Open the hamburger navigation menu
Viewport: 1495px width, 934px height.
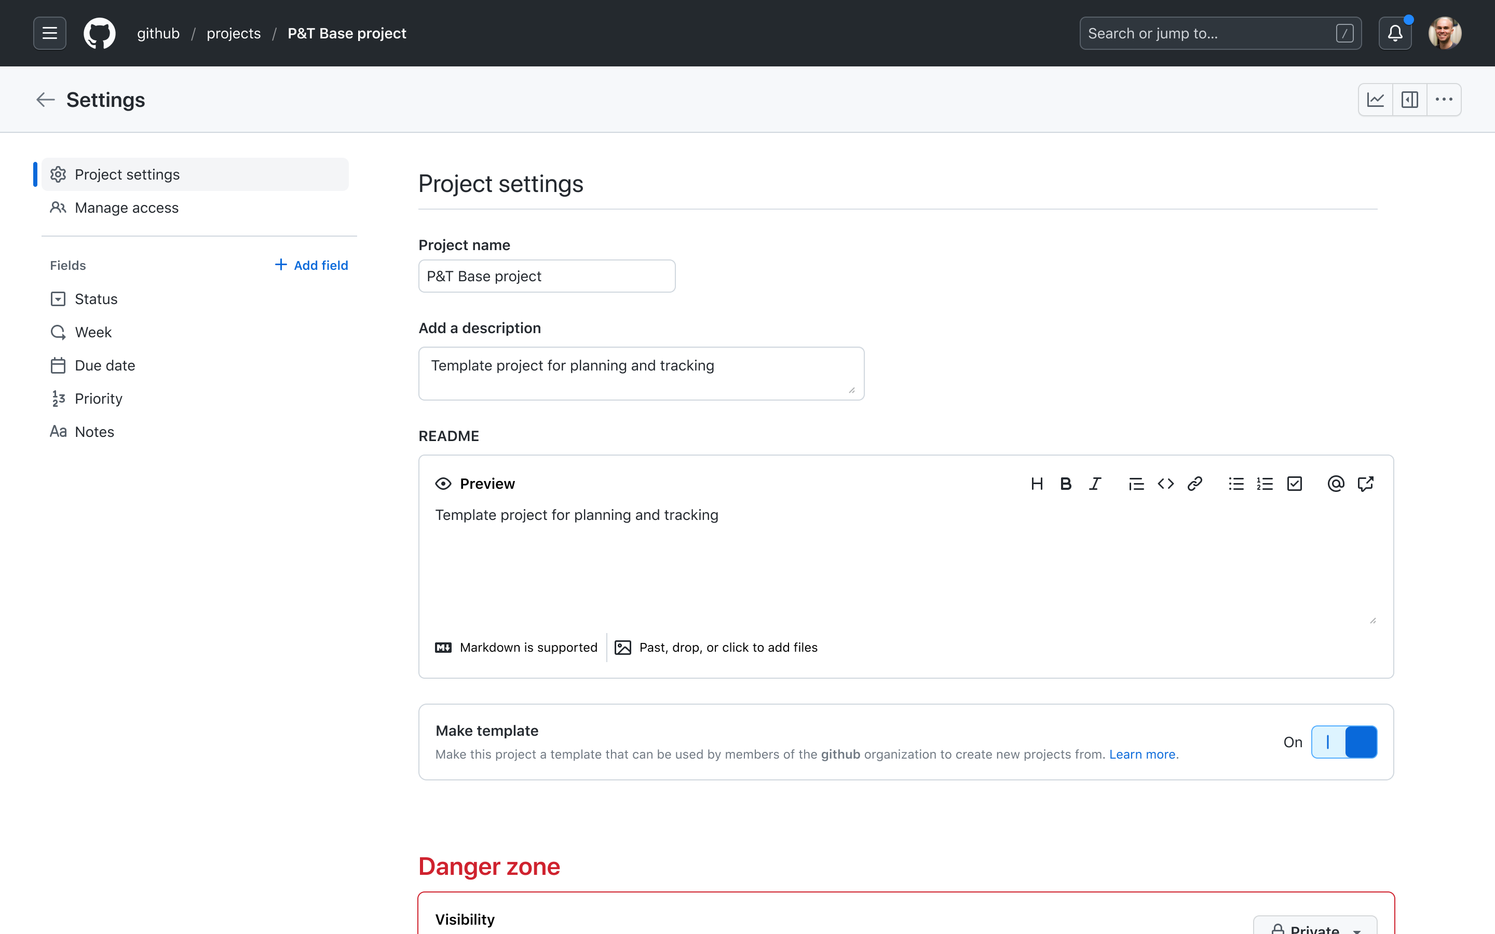[x=49, y=33]
